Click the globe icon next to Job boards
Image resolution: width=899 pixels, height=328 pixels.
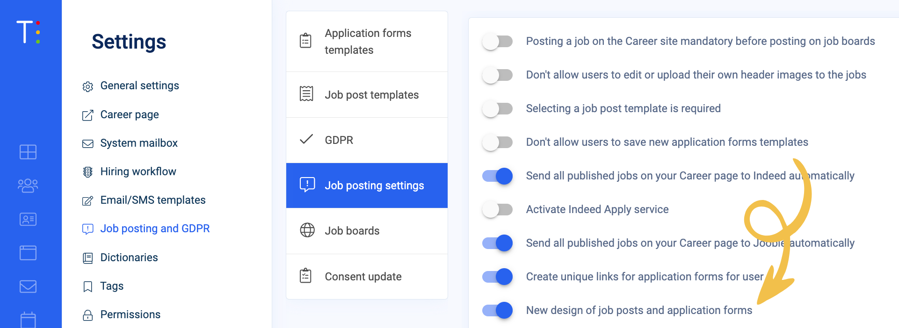(307, 230)
